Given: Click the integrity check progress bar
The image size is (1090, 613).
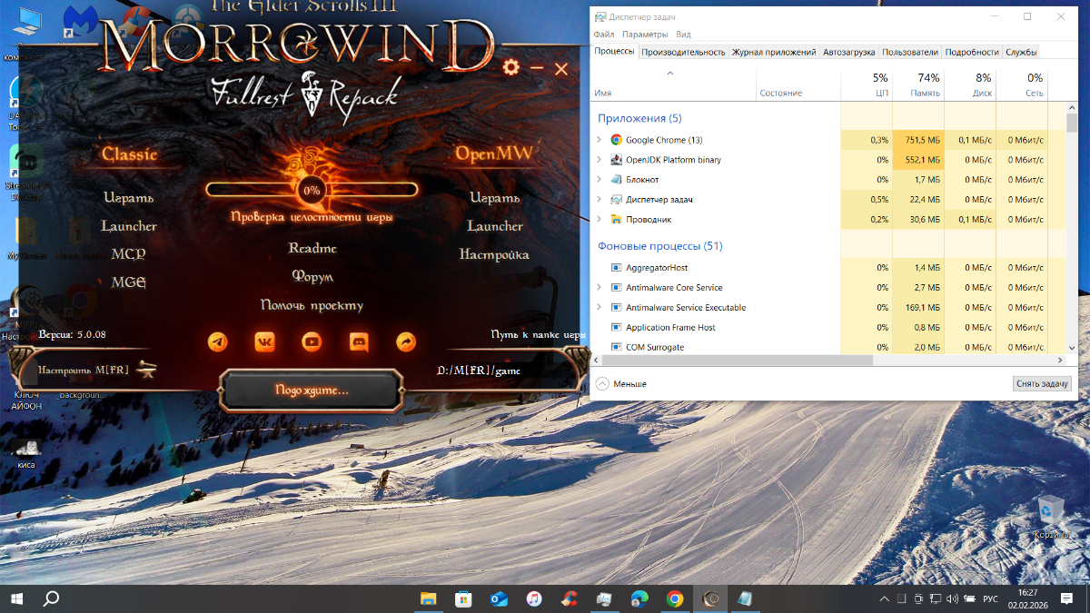Looking at the screenshot, I should 312,190.
